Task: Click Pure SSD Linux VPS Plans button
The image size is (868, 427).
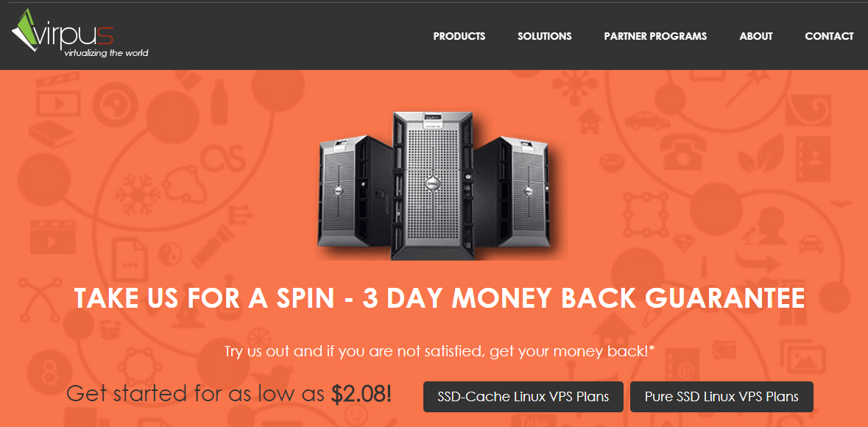Action: (721, 397)
